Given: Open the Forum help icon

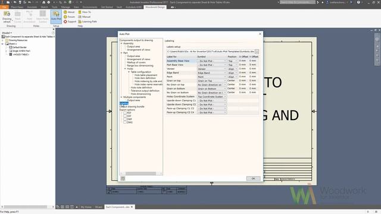Looking at the screenshot, I should tap(65, 17).
